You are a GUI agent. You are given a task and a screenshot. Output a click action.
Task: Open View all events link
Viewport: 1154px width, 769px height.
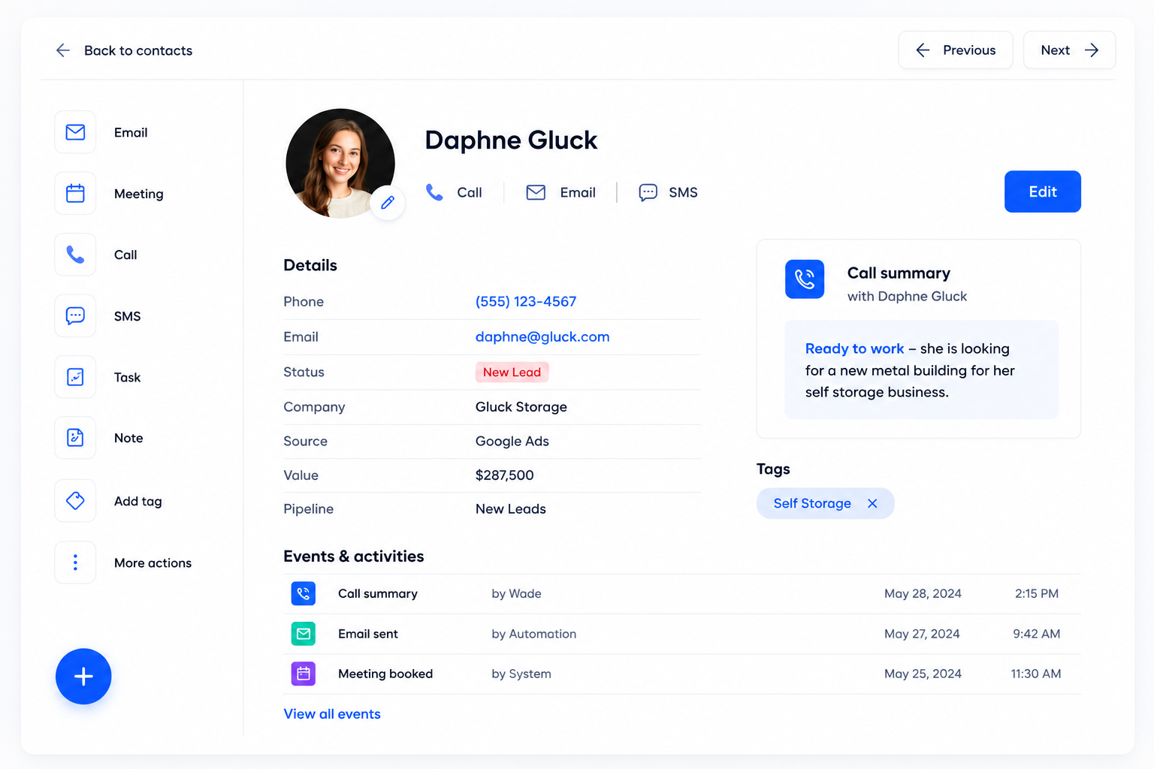point(332,714)
